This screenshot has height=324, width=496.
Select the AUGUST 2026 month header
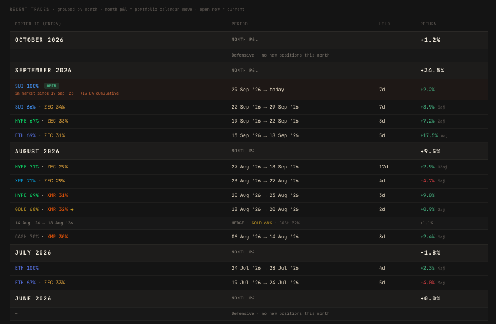(x=248, y=151)
